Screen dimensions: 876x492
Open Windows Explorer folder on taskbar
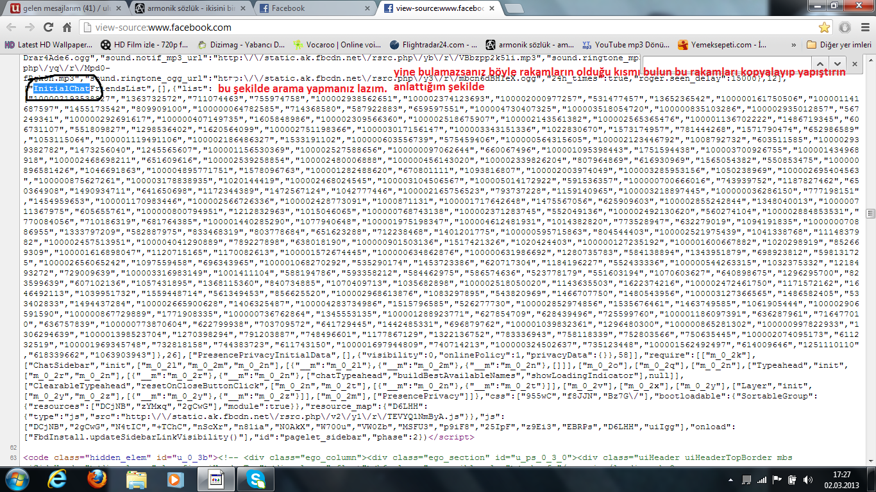[137, 479]
